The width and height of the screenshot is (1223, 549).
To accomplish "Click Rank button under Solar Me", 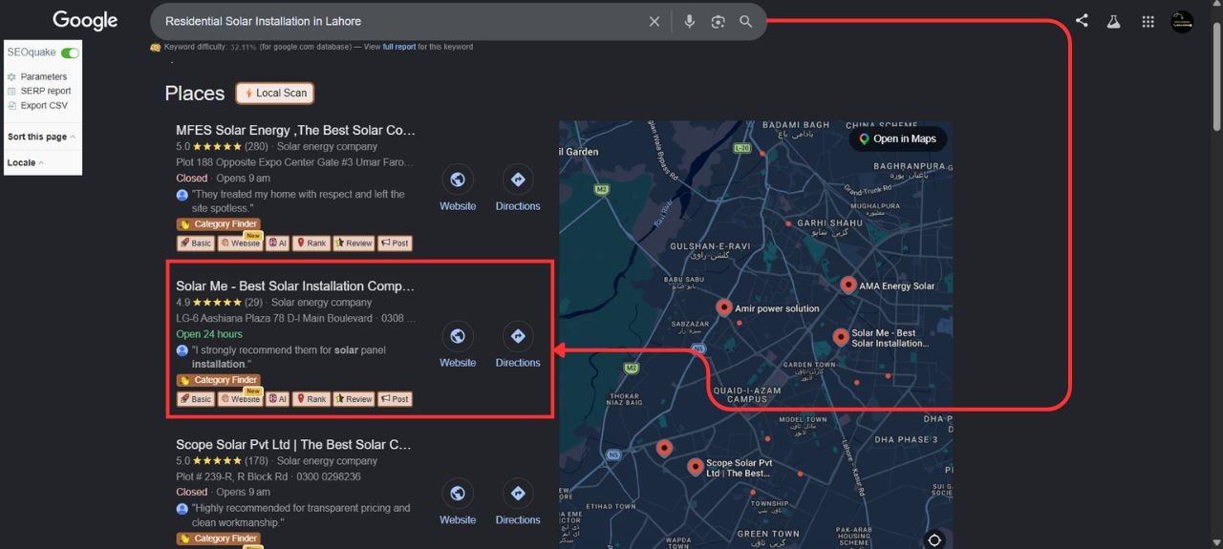I will click(311, 399).
